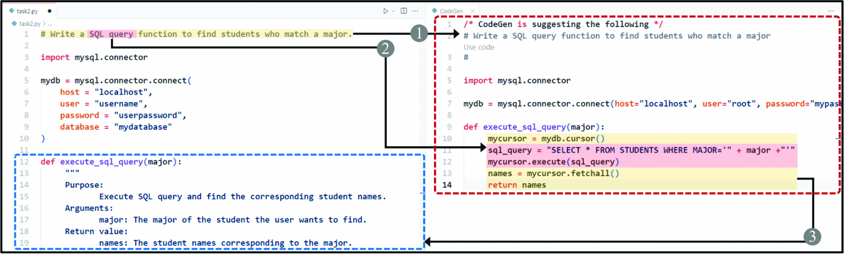Click the comment line 'Write a SQL query function'
Viewport: 844px width, 254px height.
(x=196, y=34)
